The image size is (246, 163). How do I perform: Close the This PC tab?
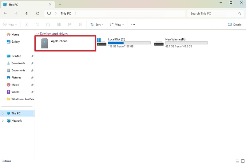50,5
